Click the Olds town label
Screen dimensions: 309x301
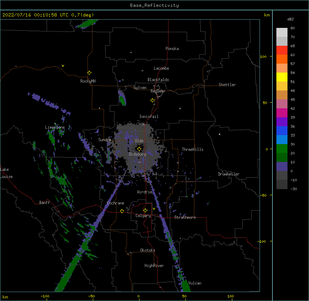coord(139,141)
